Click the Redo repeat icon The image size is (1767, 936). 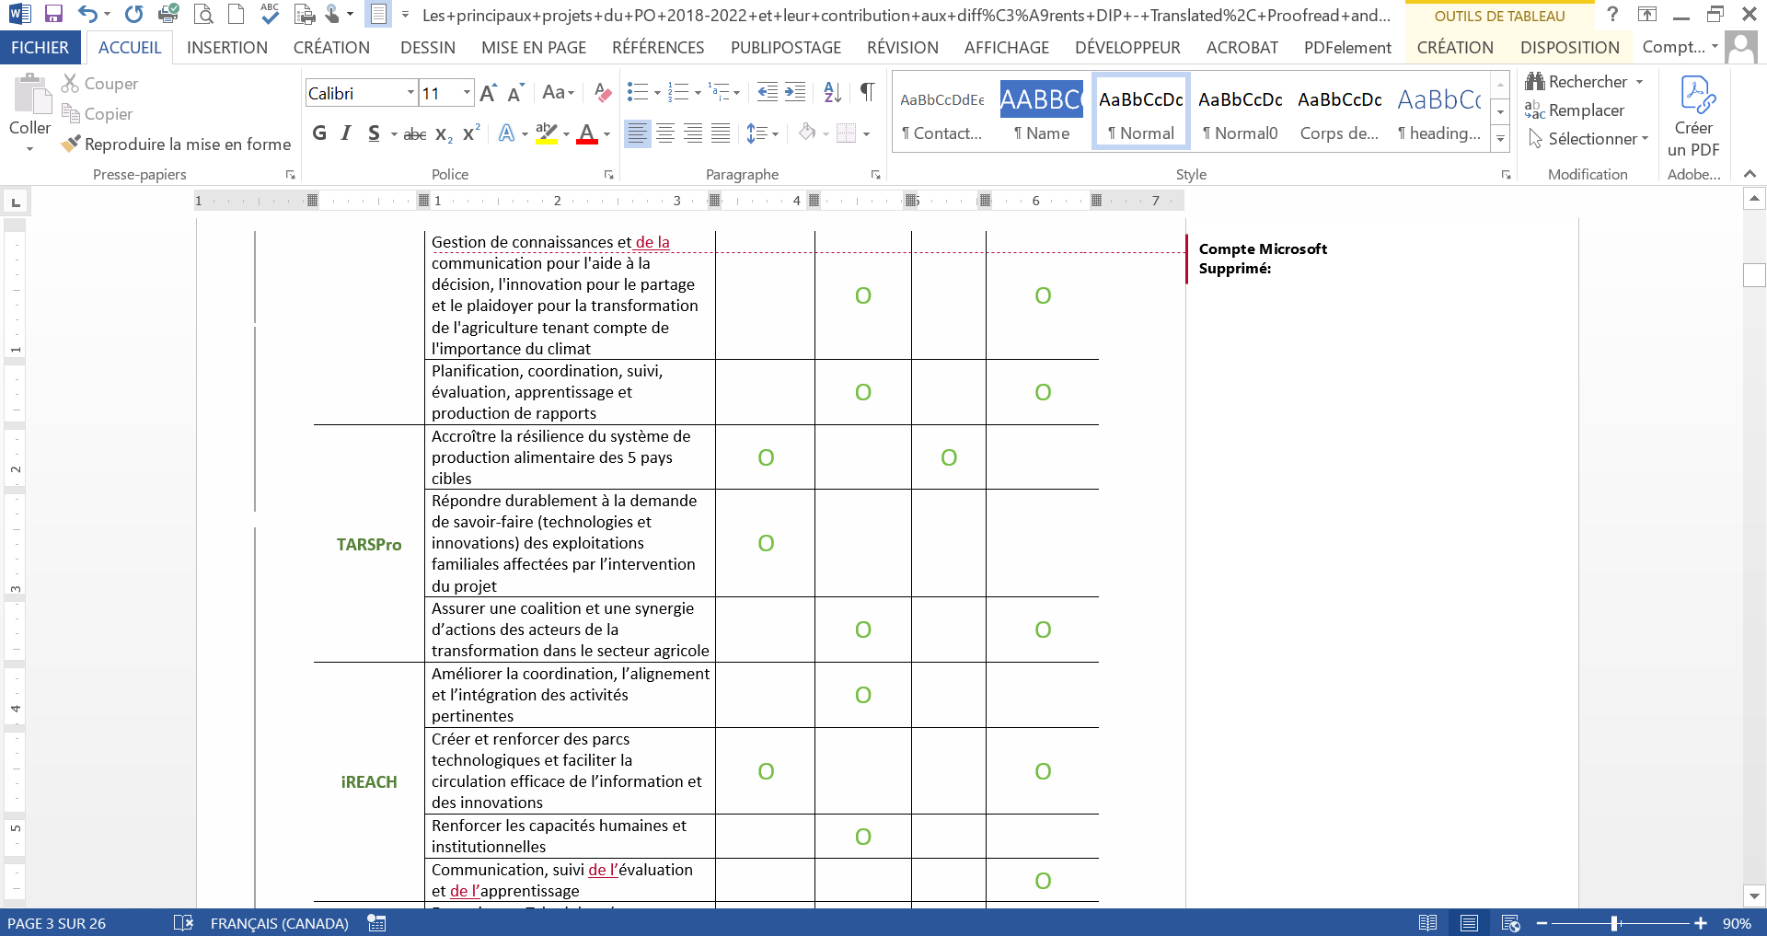(134, 14)
